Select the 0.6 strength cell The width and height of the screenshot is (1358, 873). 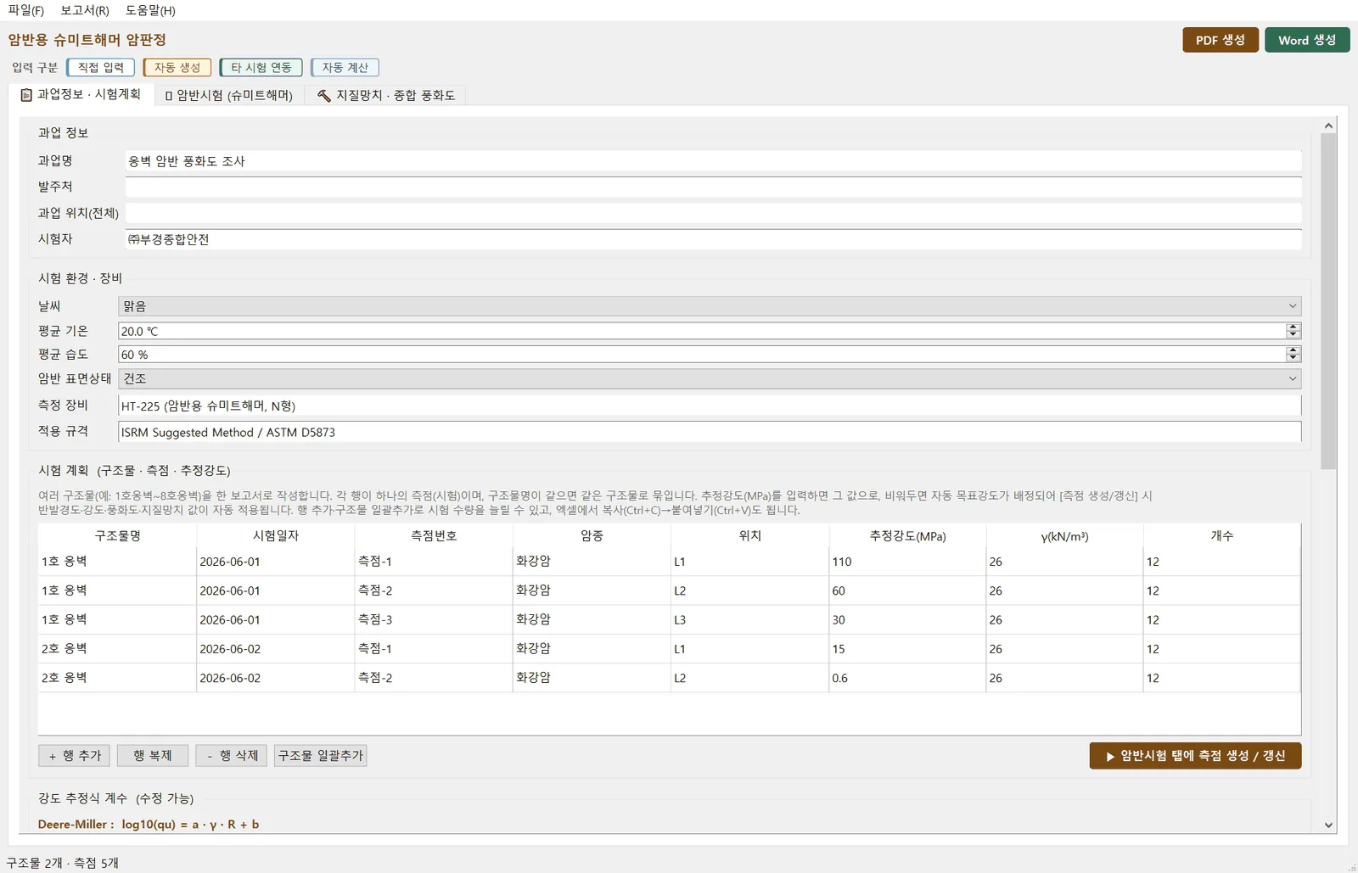pos(907,678)
